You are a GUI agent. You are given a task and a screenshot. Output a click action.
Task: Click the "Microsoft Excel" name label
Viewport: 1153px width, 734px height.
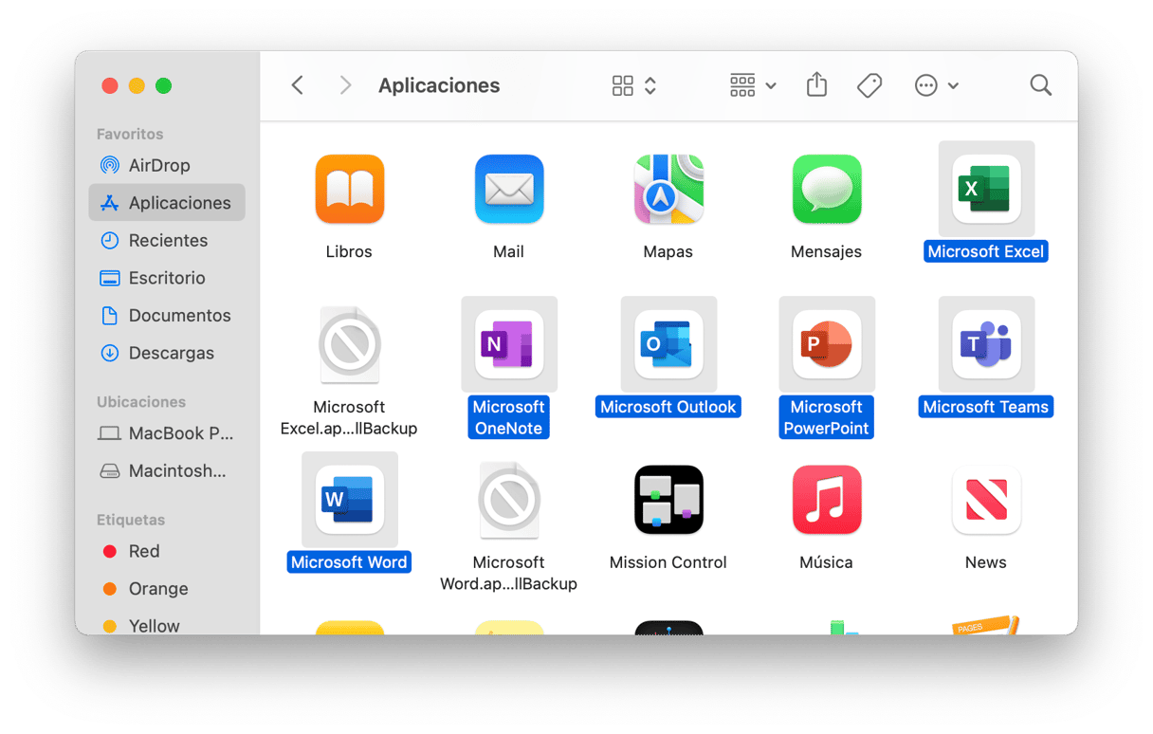tap(986, 251)
